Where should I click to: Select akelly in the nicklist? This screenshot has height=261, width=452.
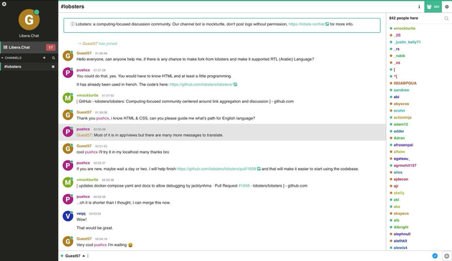399,193
